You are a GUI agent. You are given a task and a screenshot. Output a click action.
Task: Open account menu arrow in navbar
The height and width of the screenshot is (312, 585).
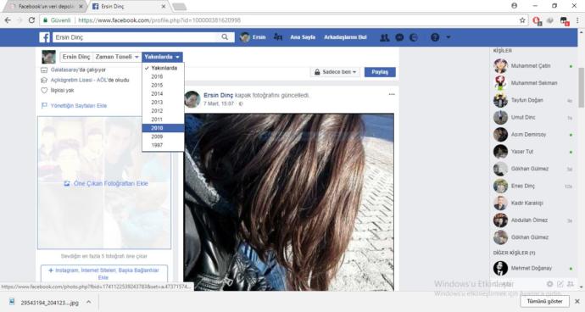point(448,37)
